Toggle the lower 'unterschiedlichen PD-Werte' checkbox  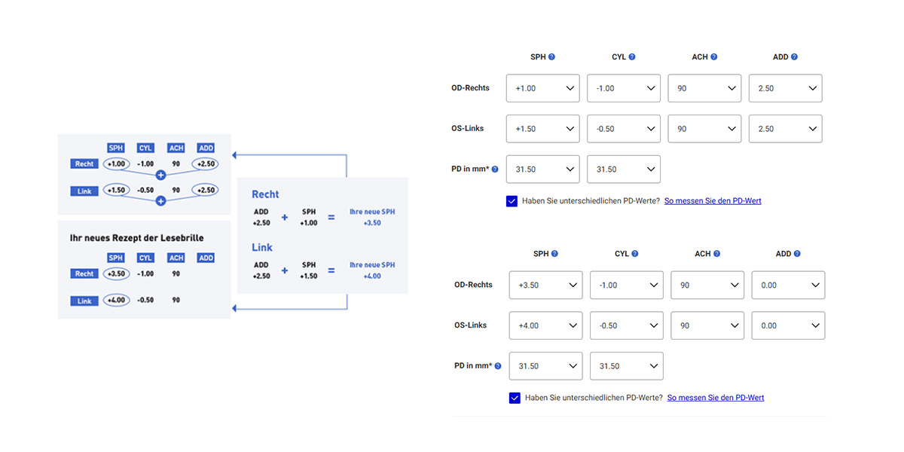point(515,398)
